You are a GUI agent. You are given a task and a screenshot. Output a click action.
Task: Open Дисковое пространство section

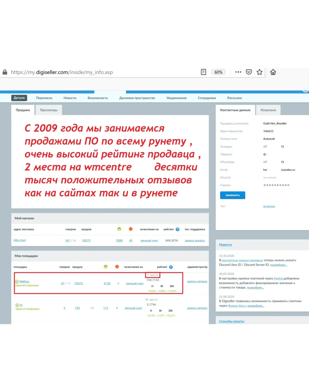click(x=137, y=98)
